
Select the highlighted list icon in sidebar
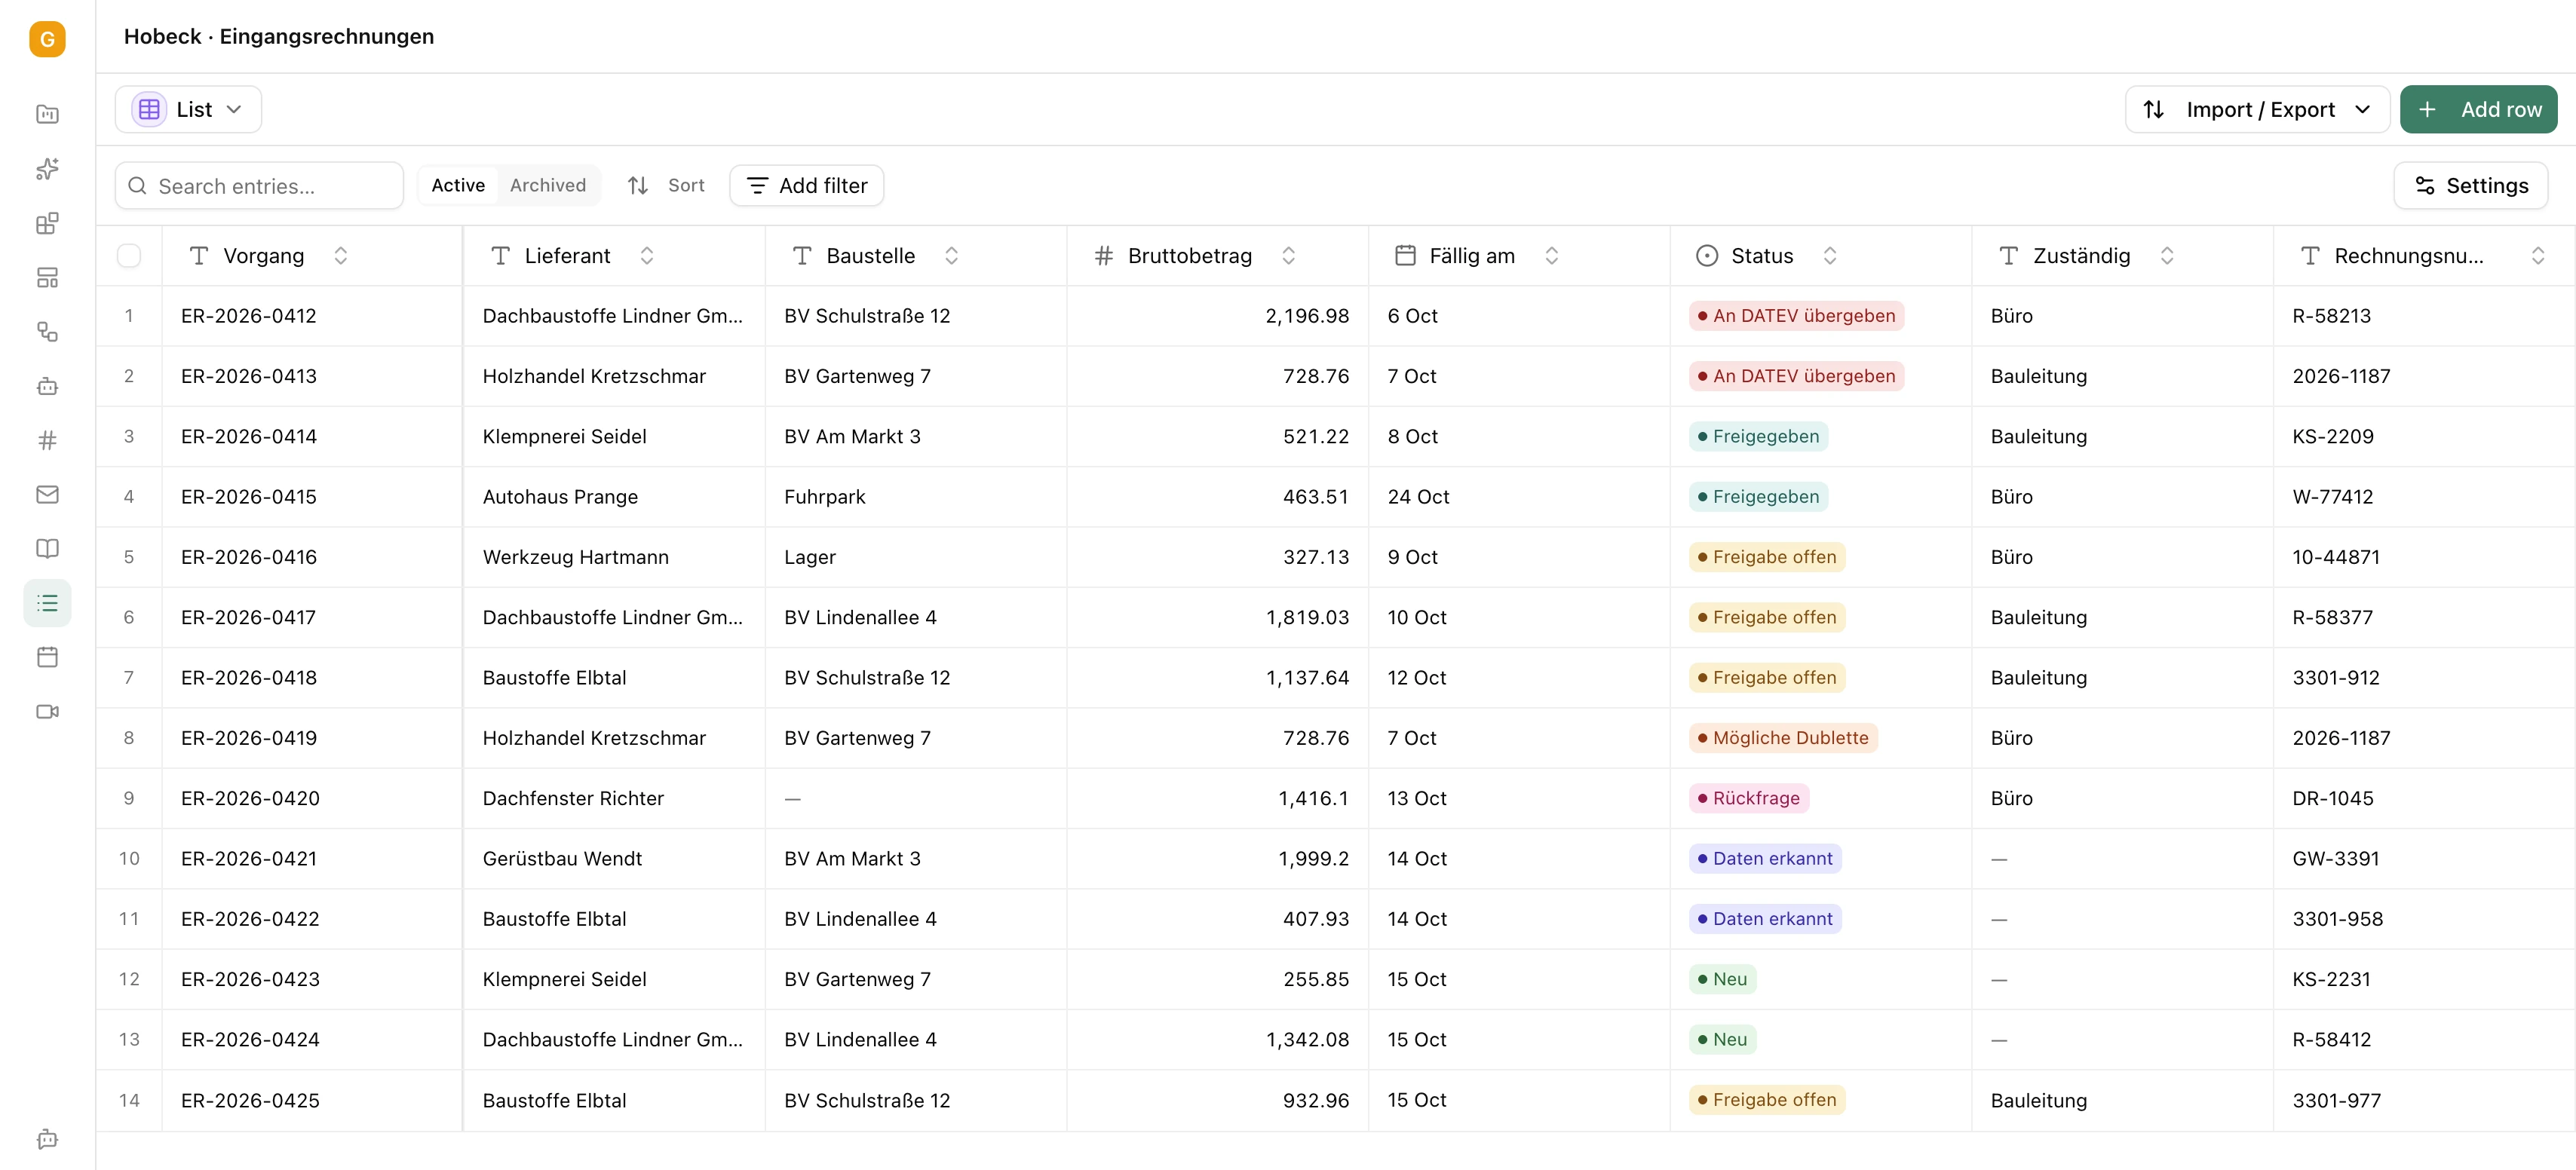pyautogui.click(x=47, y=603)
